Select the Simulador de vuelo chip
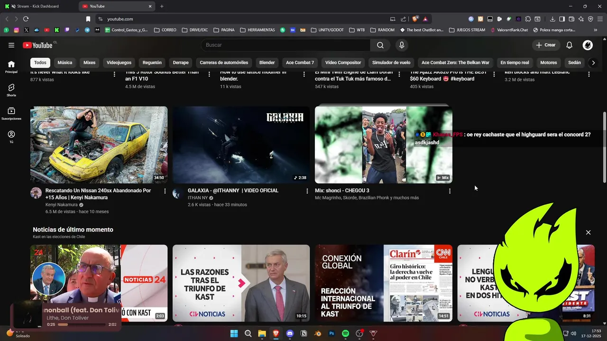Screen dimensions: 607x341 (x=391, y=63)
